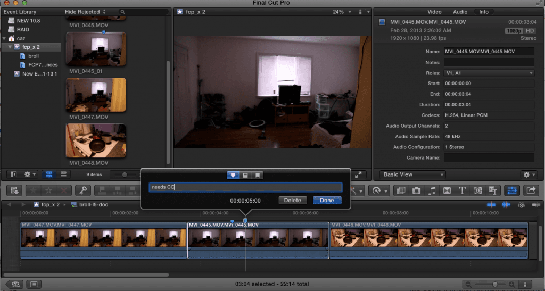The width and height of the screenshot is (545, 291).
Task: Open the Hide Rejected filter dropdown
Action: tap(85, 12)
